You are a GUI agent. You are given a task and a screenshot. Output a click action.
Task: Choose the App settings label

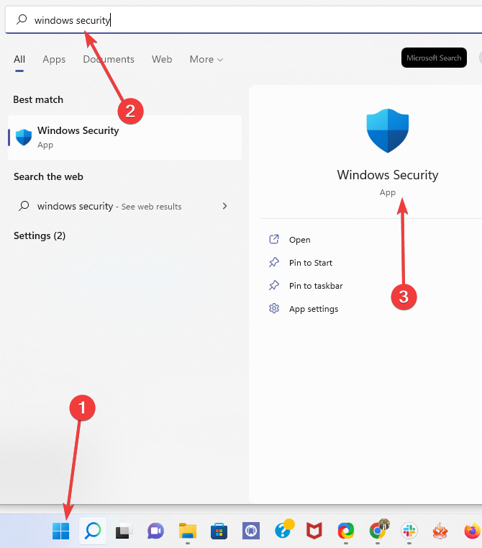[x=314, y=309]
